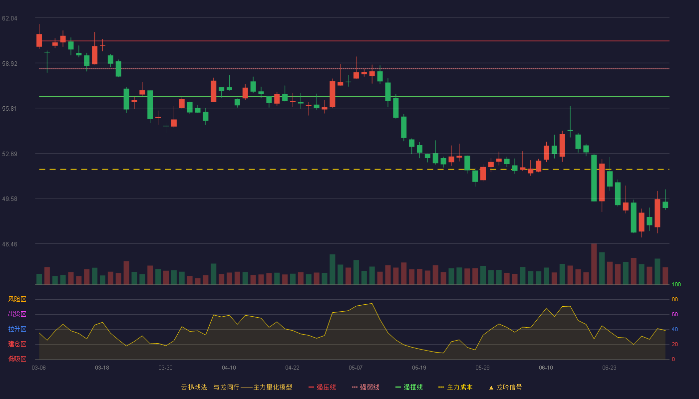Toggle the 主力成本 legend entry
The image size is (699, 399).
(x=455, y=387)
